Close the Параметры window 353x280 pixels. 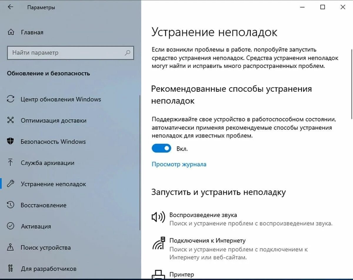coord(343,7)
